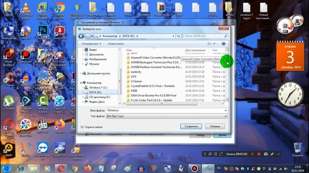Viewport: 309px width, 173px height.
Task: Click the horizontal scrollbar of file list
Action: coord(162,104)
